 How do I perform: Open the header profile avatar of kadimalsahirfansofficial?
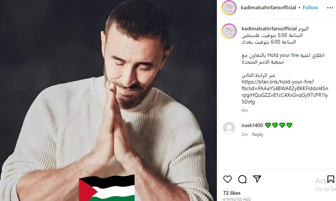(229, 8)
